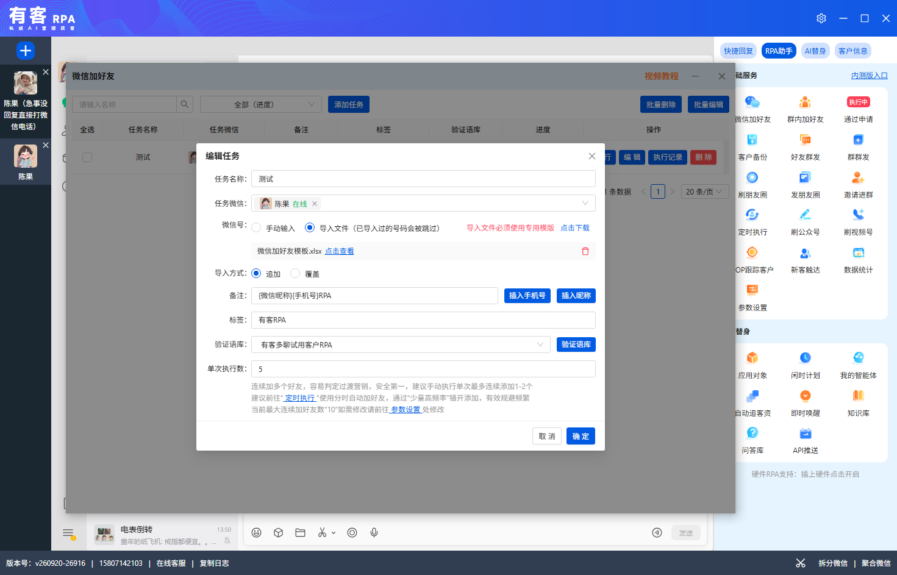Switch to the 快捷回复 tab

pyautogui.click(x=738, y=51)
